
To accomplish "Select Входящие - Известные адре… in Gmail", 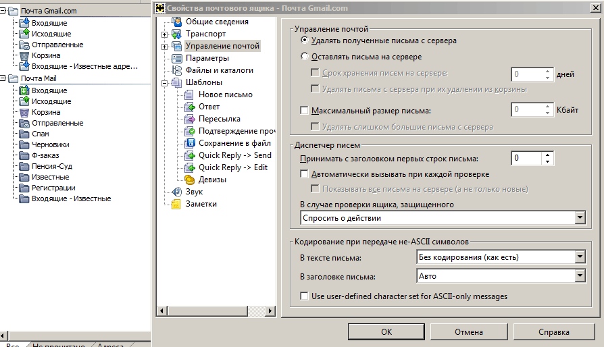I will tap(84, 66).
